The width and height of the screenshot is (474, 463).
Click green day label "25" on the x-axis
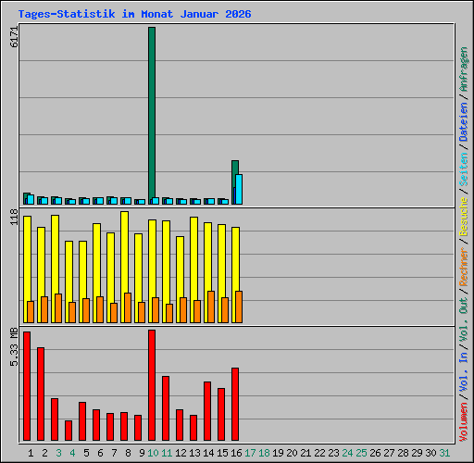click(361, 453)
